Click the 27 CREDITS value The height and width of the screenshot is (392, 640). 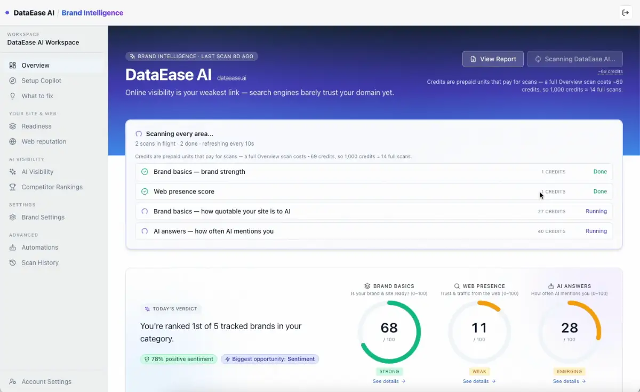click(x=551, y=212)
